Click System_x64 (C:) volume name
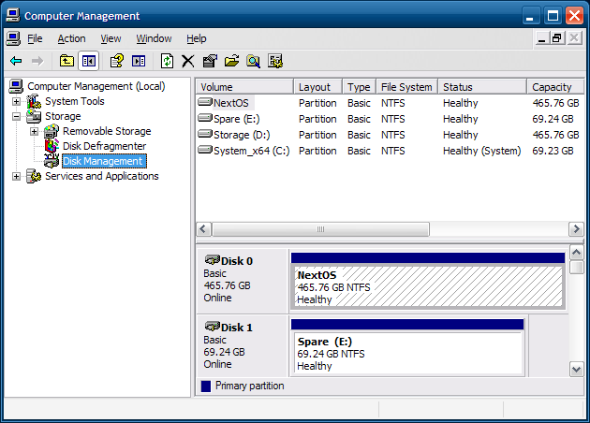 251,151
